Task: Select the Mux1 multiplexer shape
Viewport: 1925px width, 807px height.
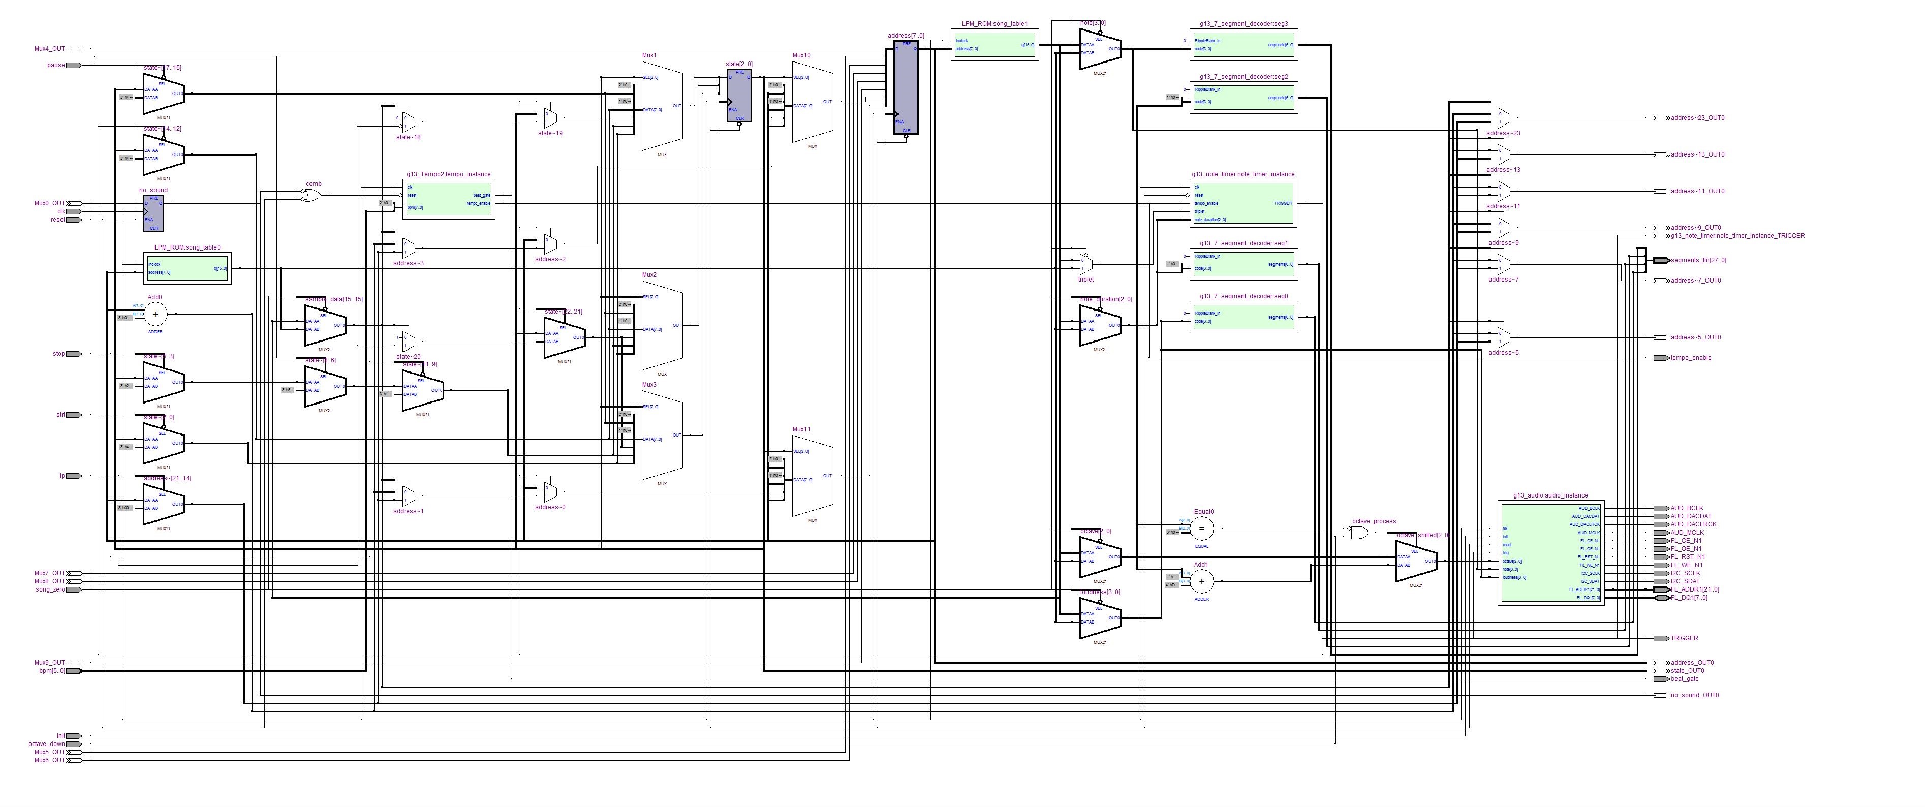Action: tap(662, 105)
